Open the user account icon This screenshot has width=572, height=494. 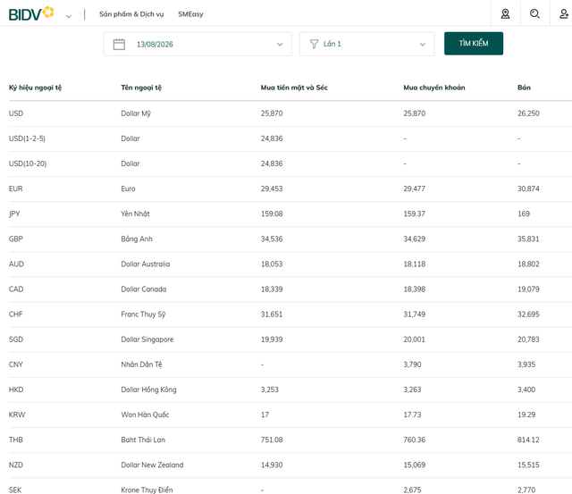[564, 14]
